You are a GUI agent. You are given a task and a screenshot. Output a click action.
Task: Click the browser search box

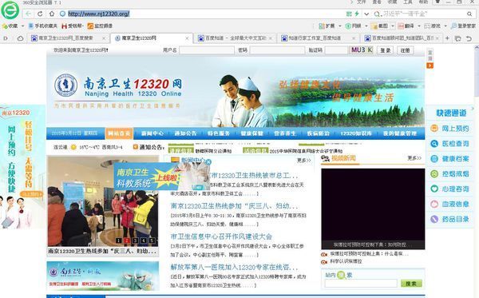click(423, 14)
